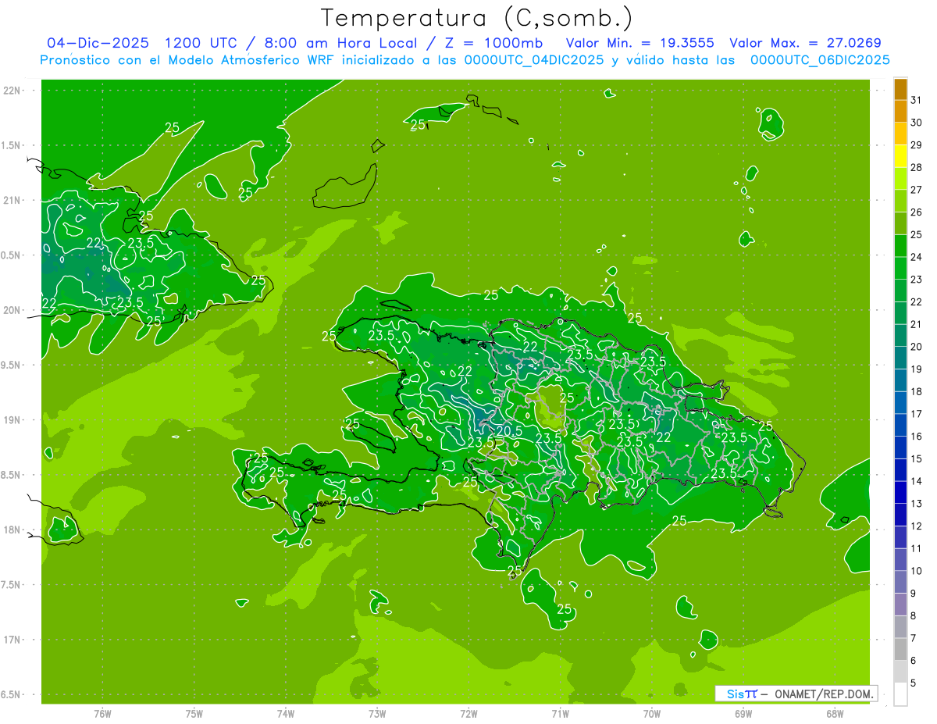This screenshot has height=724, width=937.
Task: Click the "15" color bar label
Action: [916, 458]
